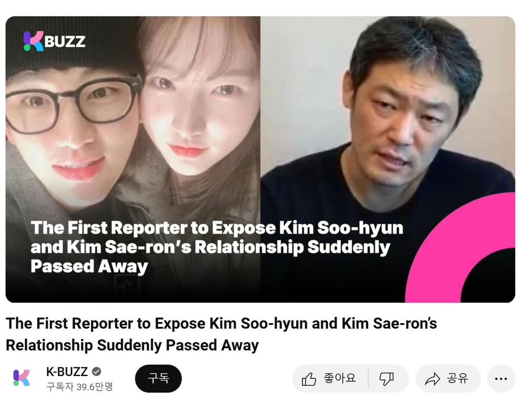The height and width of the screenshot is (402, 518).
Task: Click the share arrow icon
Action: 432,379
